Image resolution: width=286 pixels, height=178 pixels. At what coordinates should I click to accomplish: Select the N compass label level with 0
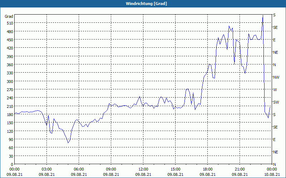click(274, 164)
